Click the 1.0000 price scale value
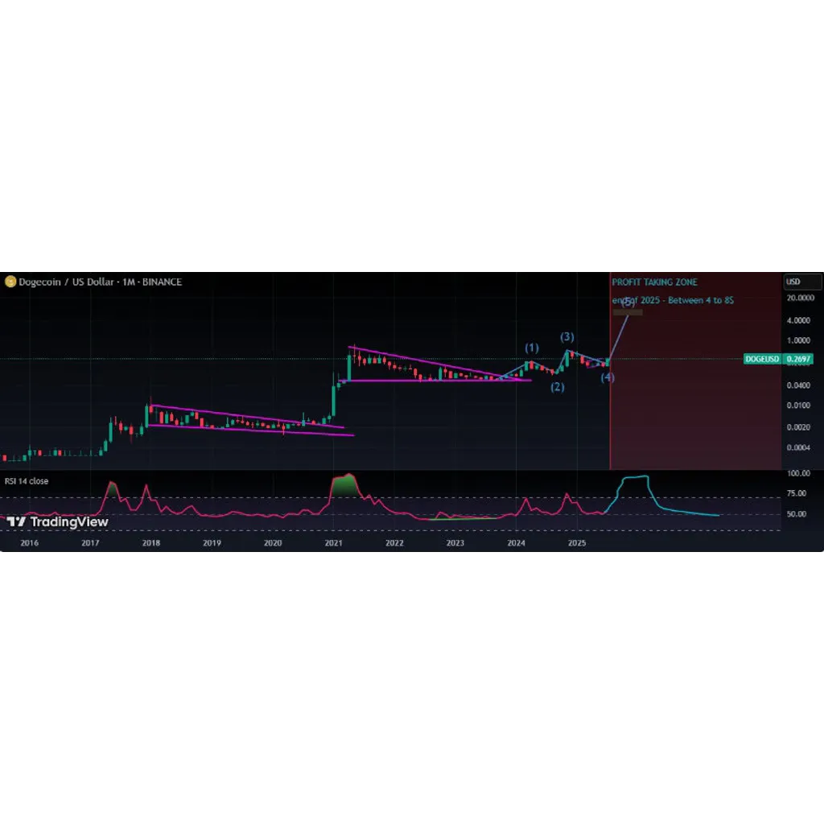Screen dimensions: 824x824 (798, 340)
